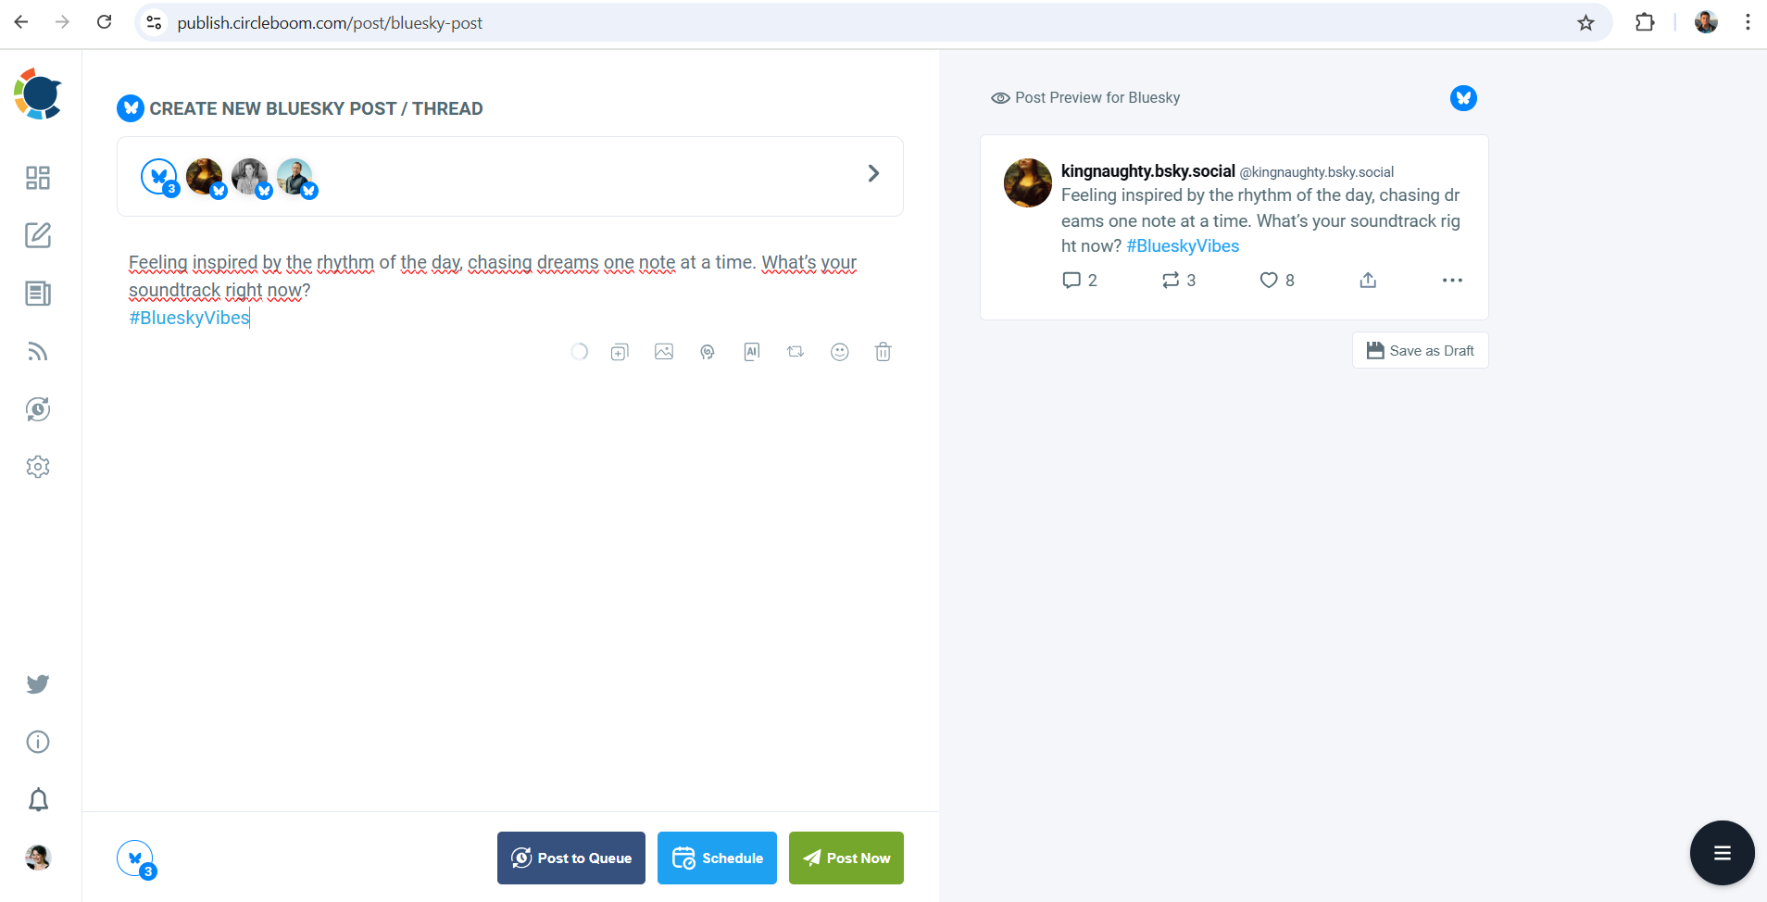
Task: Click the #BlueskyVibes hashtag in preview
Action: point(1183,246)
